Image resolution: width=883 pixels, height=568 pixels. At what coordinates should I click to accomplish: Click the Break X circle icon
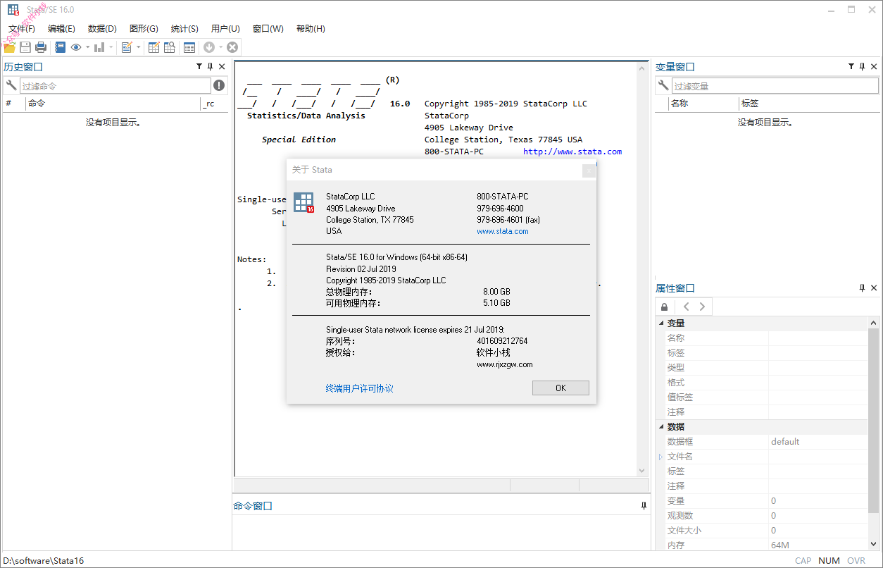click(232, 47)
